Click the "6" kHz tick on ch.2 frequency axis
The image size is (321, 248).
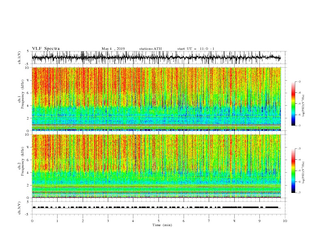tap(28, 160)
